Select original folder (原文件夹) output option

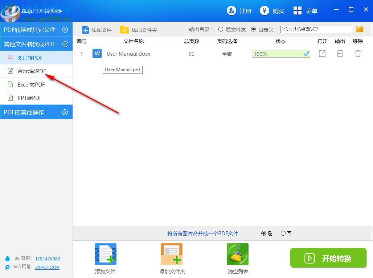[x=221, y=29]
